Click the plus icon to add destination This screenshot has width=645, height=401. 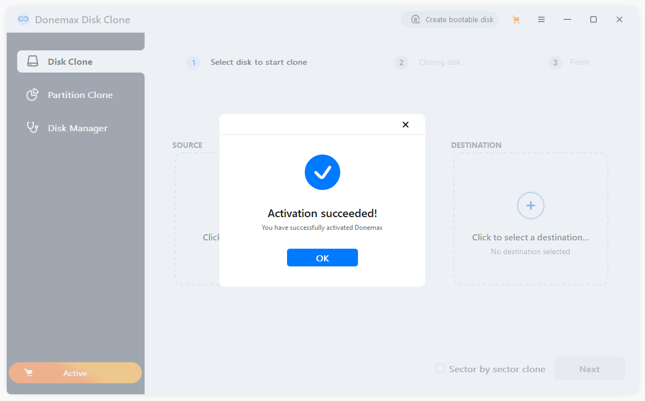click(531, 205)
